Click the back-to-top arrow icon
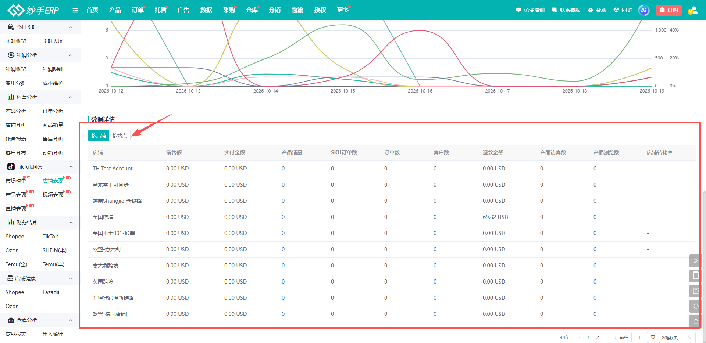 click(696, 321)
